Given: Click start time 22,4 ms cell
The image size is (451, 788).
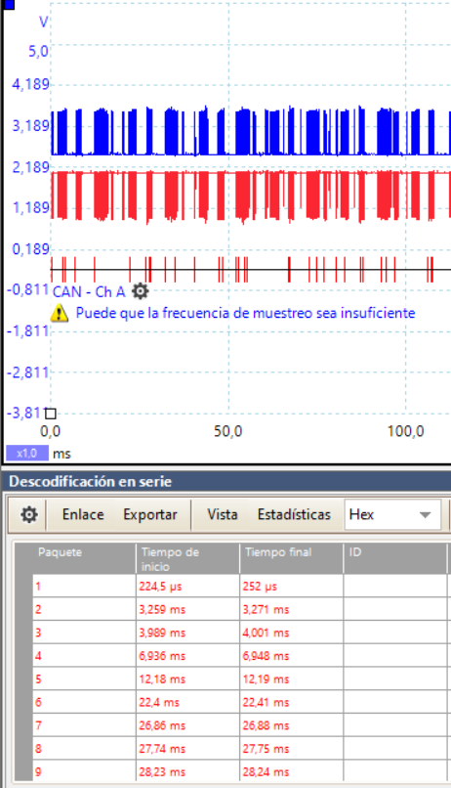Looking at the screenshot, I should 188,702.
